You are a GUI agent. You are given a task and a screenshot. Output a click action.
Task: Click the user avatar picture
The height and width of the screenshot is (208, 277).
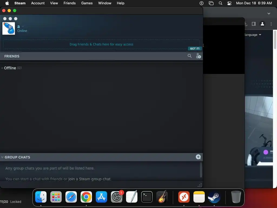pyautogui.click(x=9, y=28)
